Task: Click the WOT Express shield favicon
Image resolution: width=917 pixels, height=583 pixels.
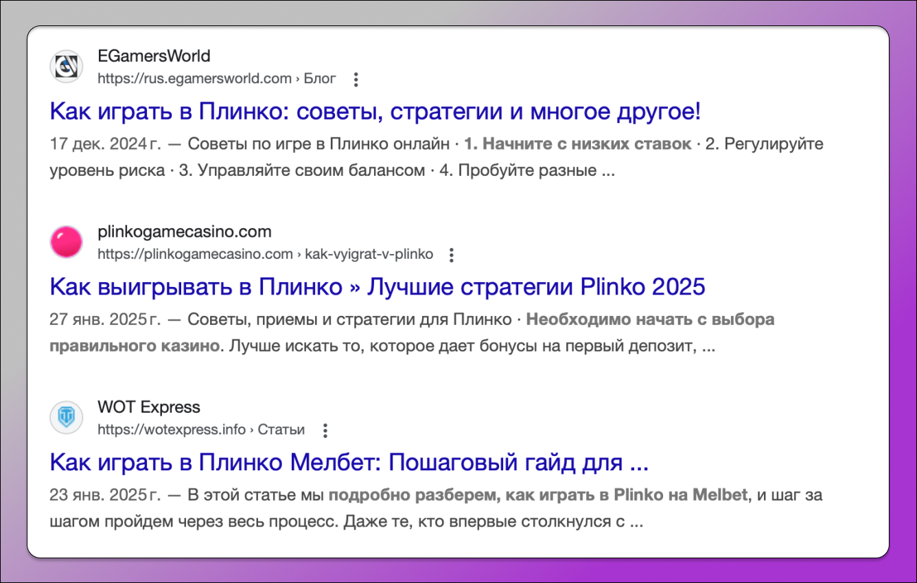Action: (67, 418)
